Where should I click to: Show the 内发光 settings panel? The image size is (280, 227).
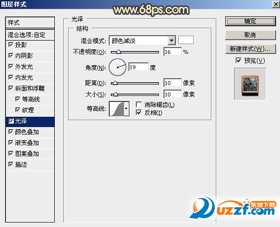point(30,78)
